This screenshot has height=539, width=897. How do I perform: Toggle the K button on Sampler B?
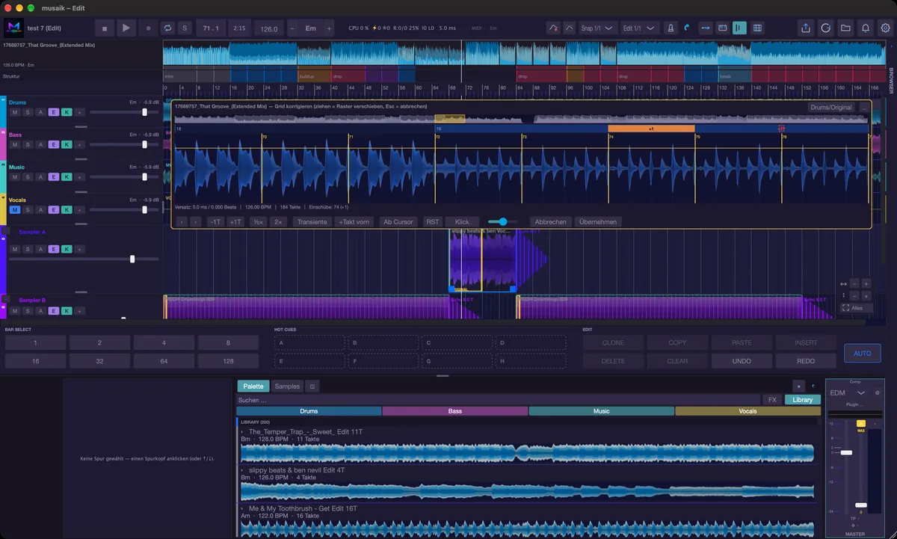pyautogui.click(x=67, y=311)
